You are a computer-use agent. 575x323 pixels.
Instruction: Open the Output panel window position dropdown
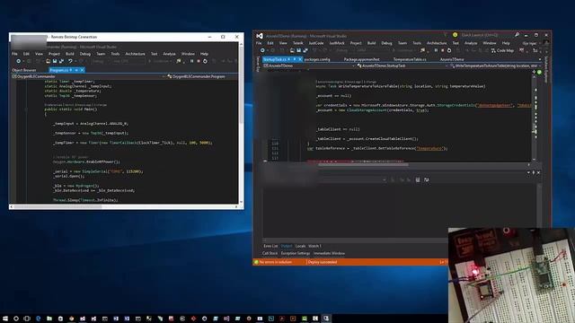(528, 172)
